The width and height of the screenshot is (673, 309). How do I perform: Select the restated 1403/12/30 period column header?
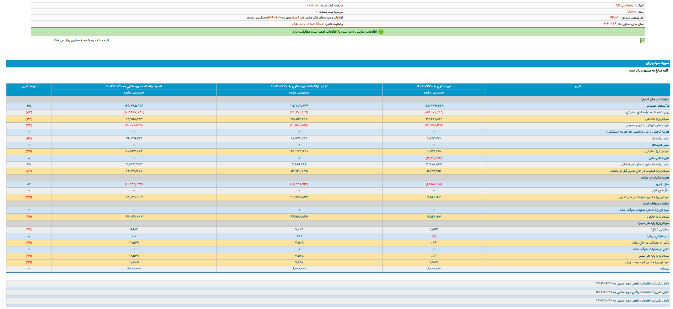(x=134, y=86)
